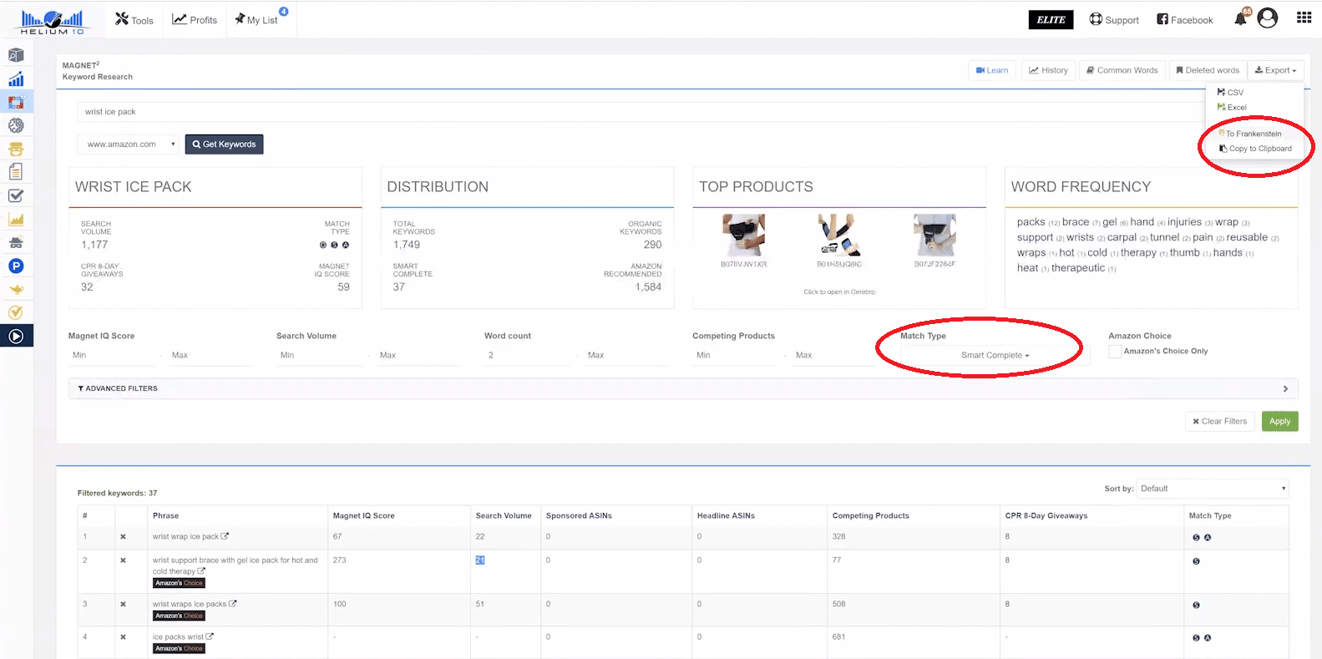Open Trendster blue bar chart sidebar icon
Viewport: 1322px width, 659px height.
tap(16, 79)
